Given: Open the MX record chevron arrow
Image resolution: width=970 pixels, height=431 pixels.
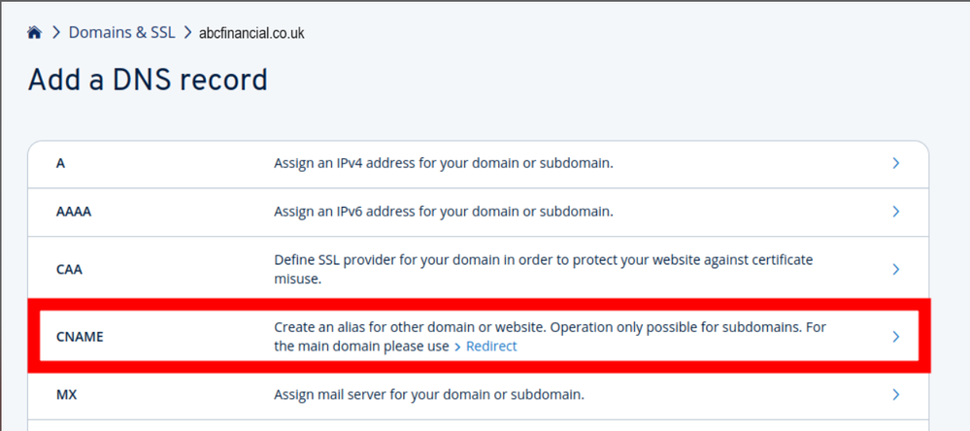Looking at the screenshot, I should pos(896,394).
